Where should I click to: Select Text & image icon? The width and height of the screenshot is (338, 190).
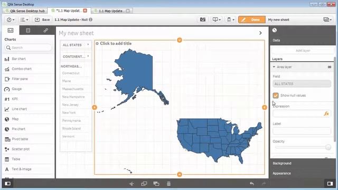coord(7,169)
